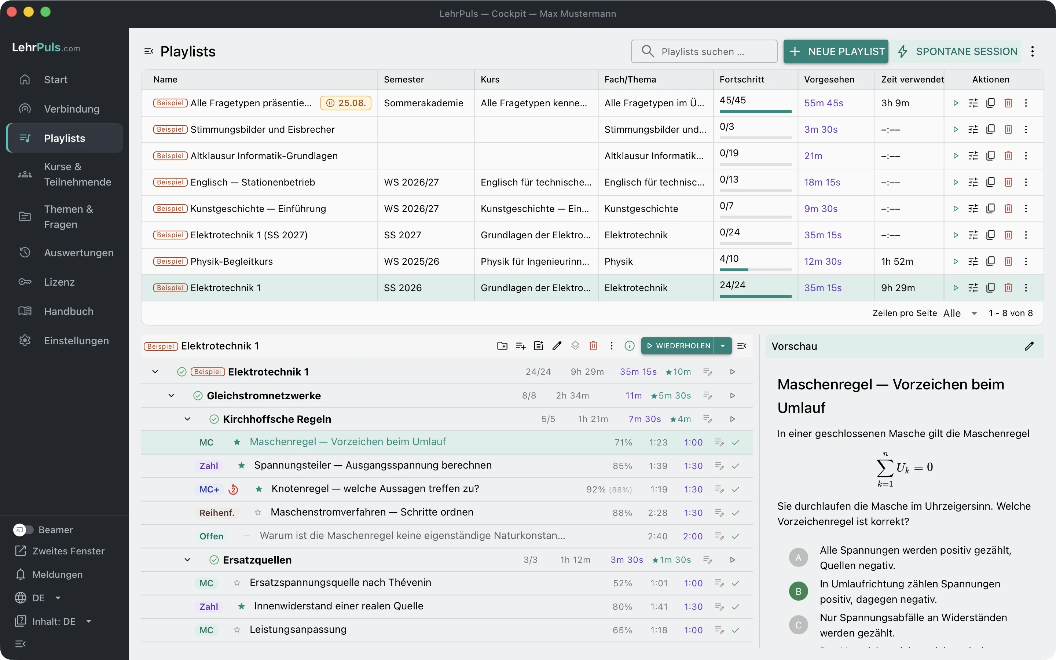Start a SPONTANE SESSION
Viewport: 1056px width, 660px height.
pyautogui.click(x=957, y=51)
